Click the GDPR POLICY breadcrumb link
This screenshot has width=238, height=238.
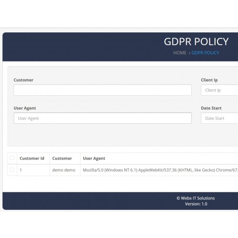point(205,53)
